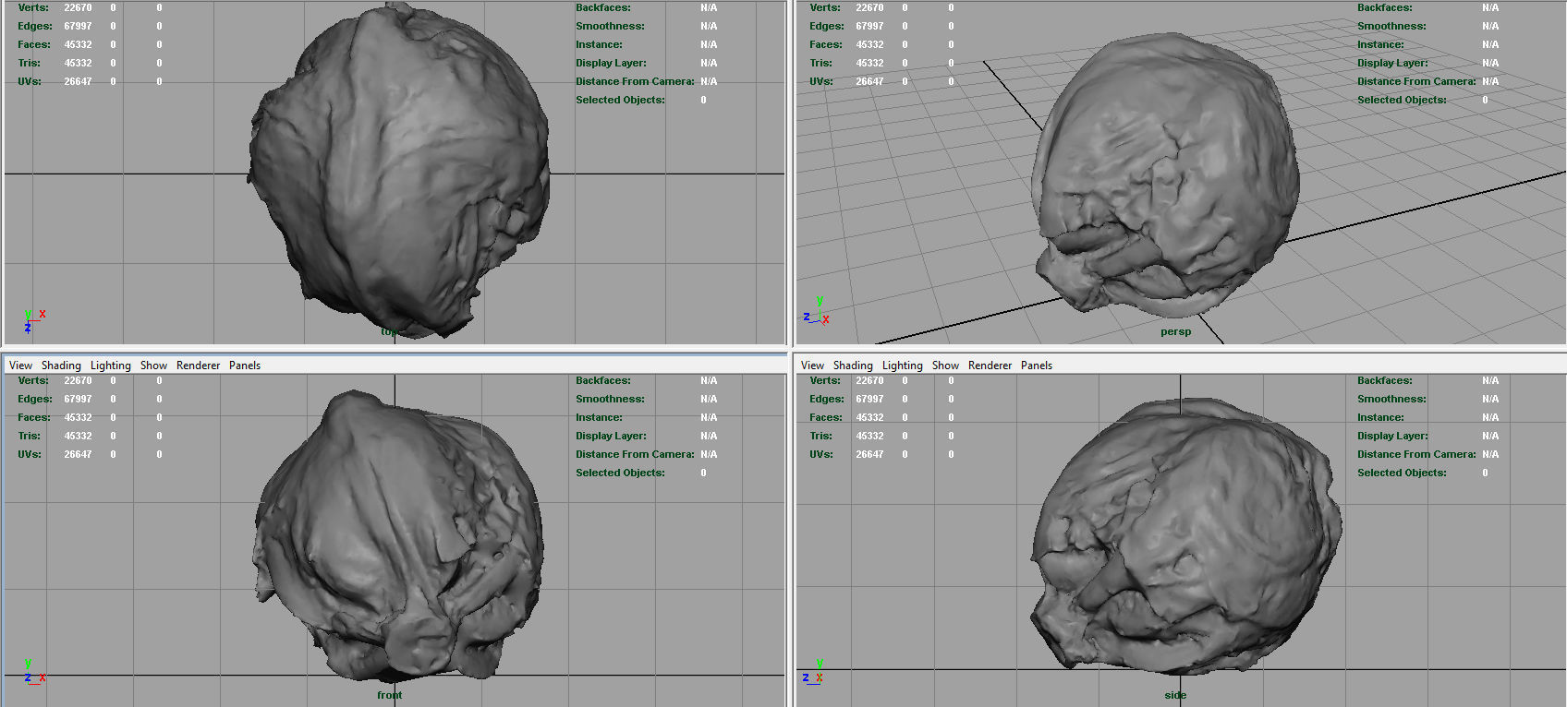Viewport: 1567px width, 707px height.
Task: Click the XYZ axis gizmo in the persp view
Action: coord(817,312)
